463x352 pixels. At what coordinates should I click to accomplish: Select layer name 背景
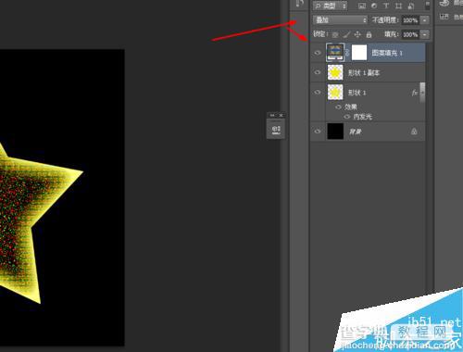click(356, 132)
